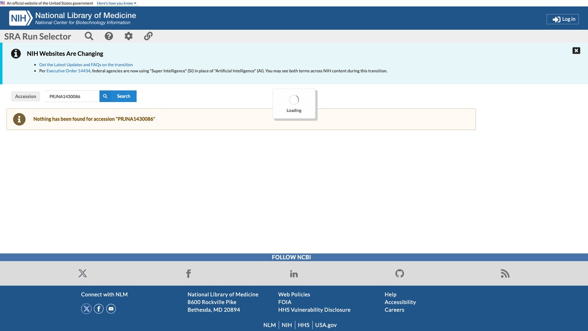Click the X (Twitter) icon under Follow NCBI

[83, 274]
